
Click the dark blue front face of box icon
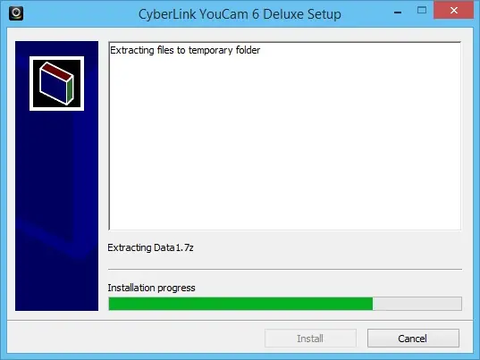(x=54, y=87)
